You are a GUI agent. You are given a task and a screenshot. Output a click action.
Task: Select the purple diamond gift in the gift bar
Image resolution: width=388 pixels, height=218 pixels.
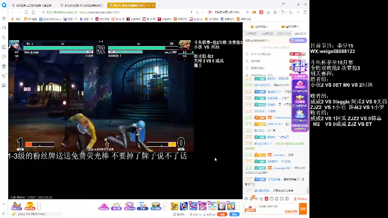point(129,206)
